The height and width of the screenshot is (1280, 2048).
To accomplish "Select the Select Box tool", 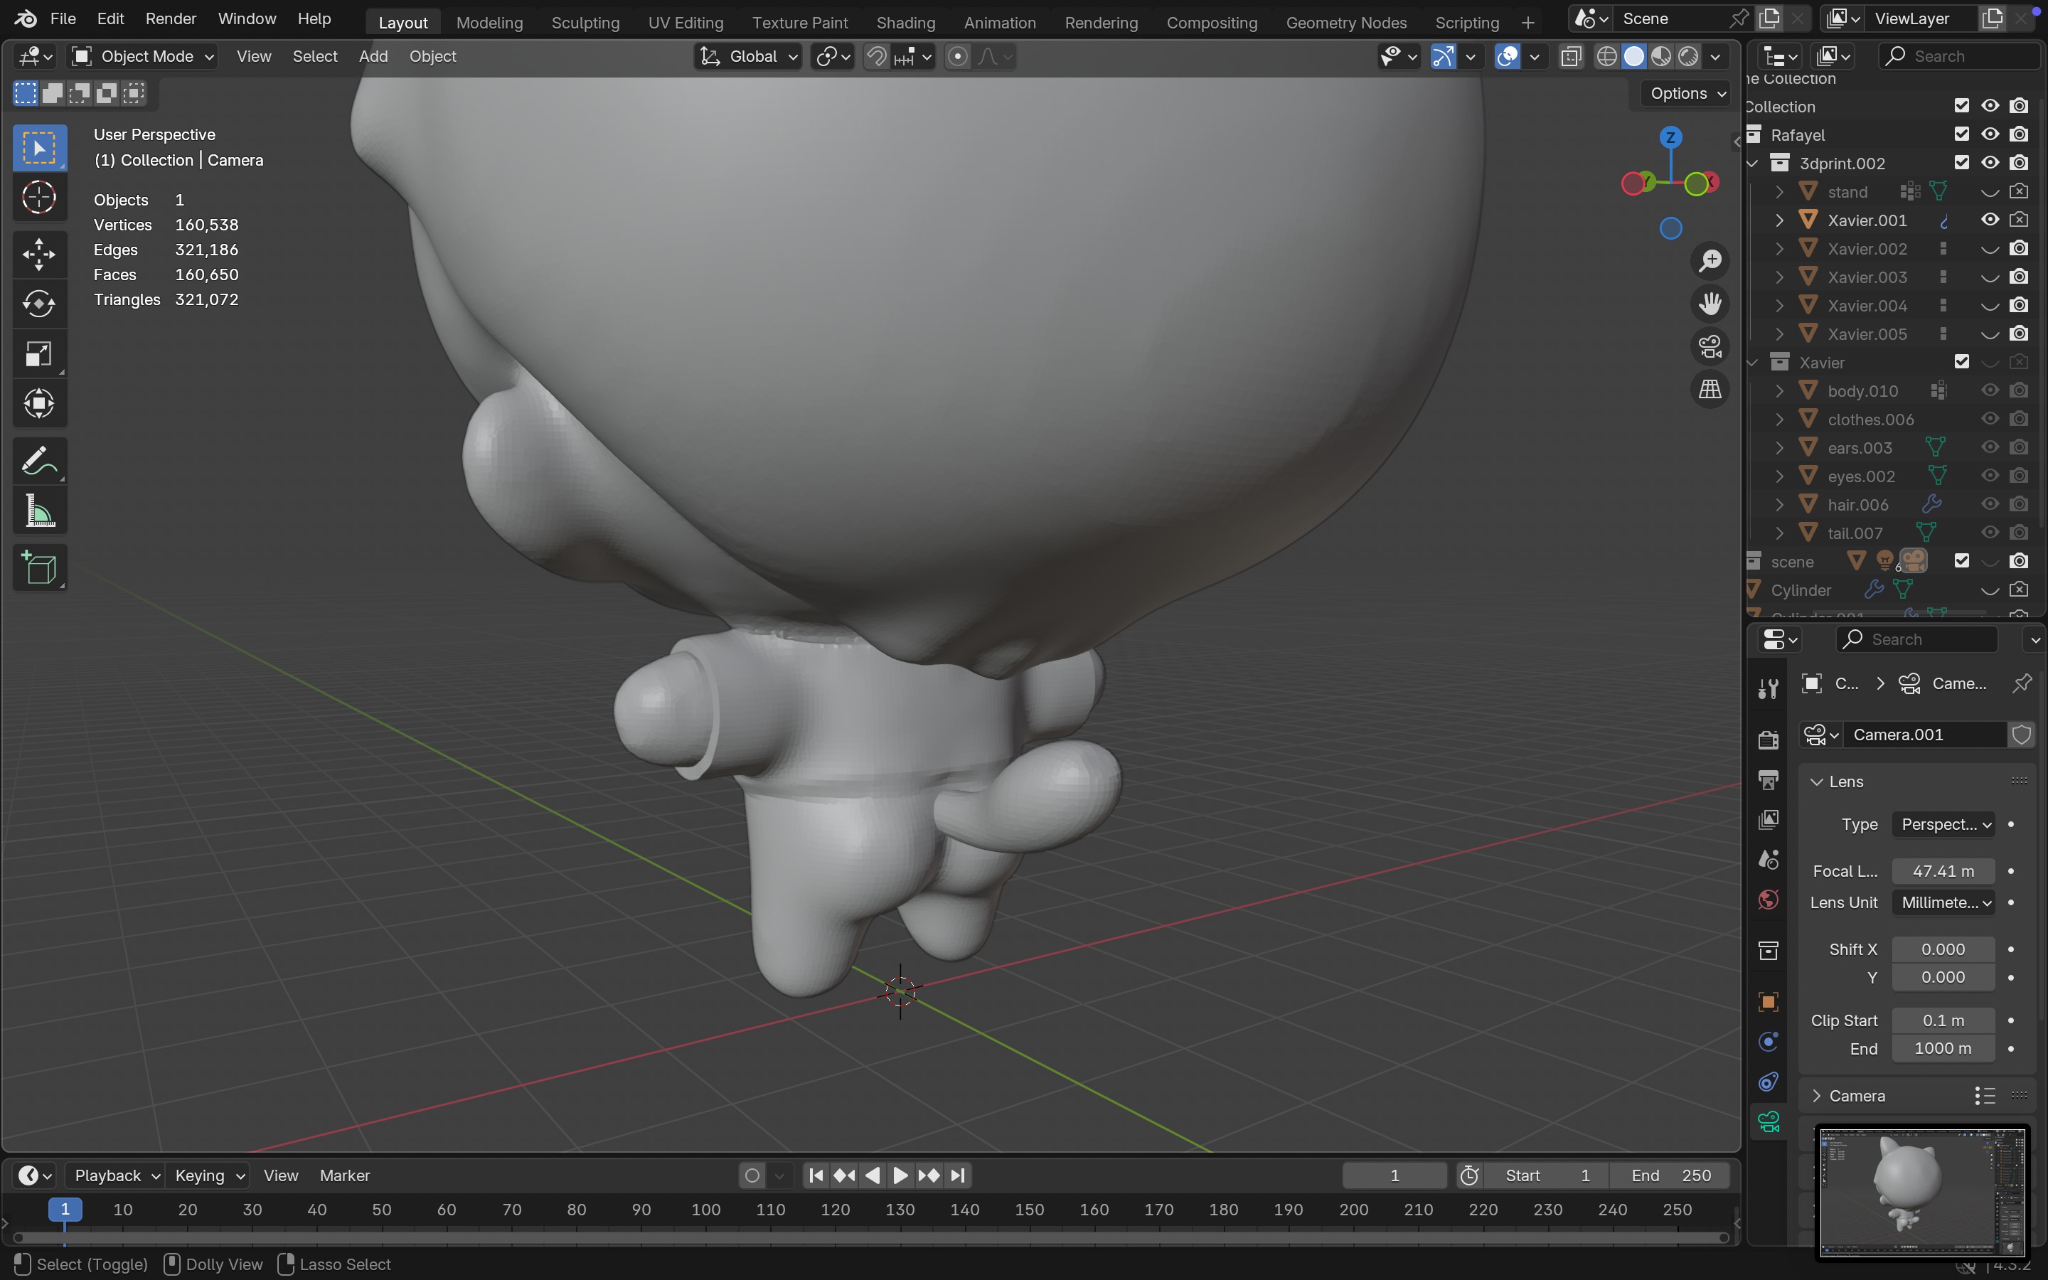I will click(x=39, y=148).
